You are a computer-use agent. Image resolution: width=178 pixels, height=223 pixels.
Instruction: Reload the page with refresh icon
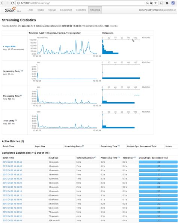click(x=12, y=3)
